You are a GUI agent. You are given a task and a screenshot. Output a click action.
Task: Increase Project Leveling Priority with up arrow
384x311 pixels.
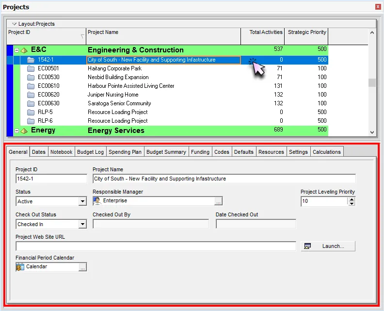point(352,199)
